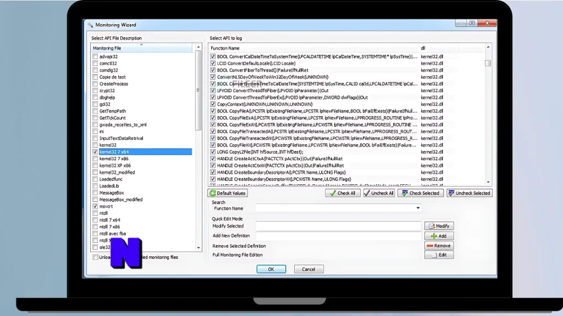Click the Uncheck Selected button
Image resolution: width=563 pixels, height=316 pixels.
470,193
